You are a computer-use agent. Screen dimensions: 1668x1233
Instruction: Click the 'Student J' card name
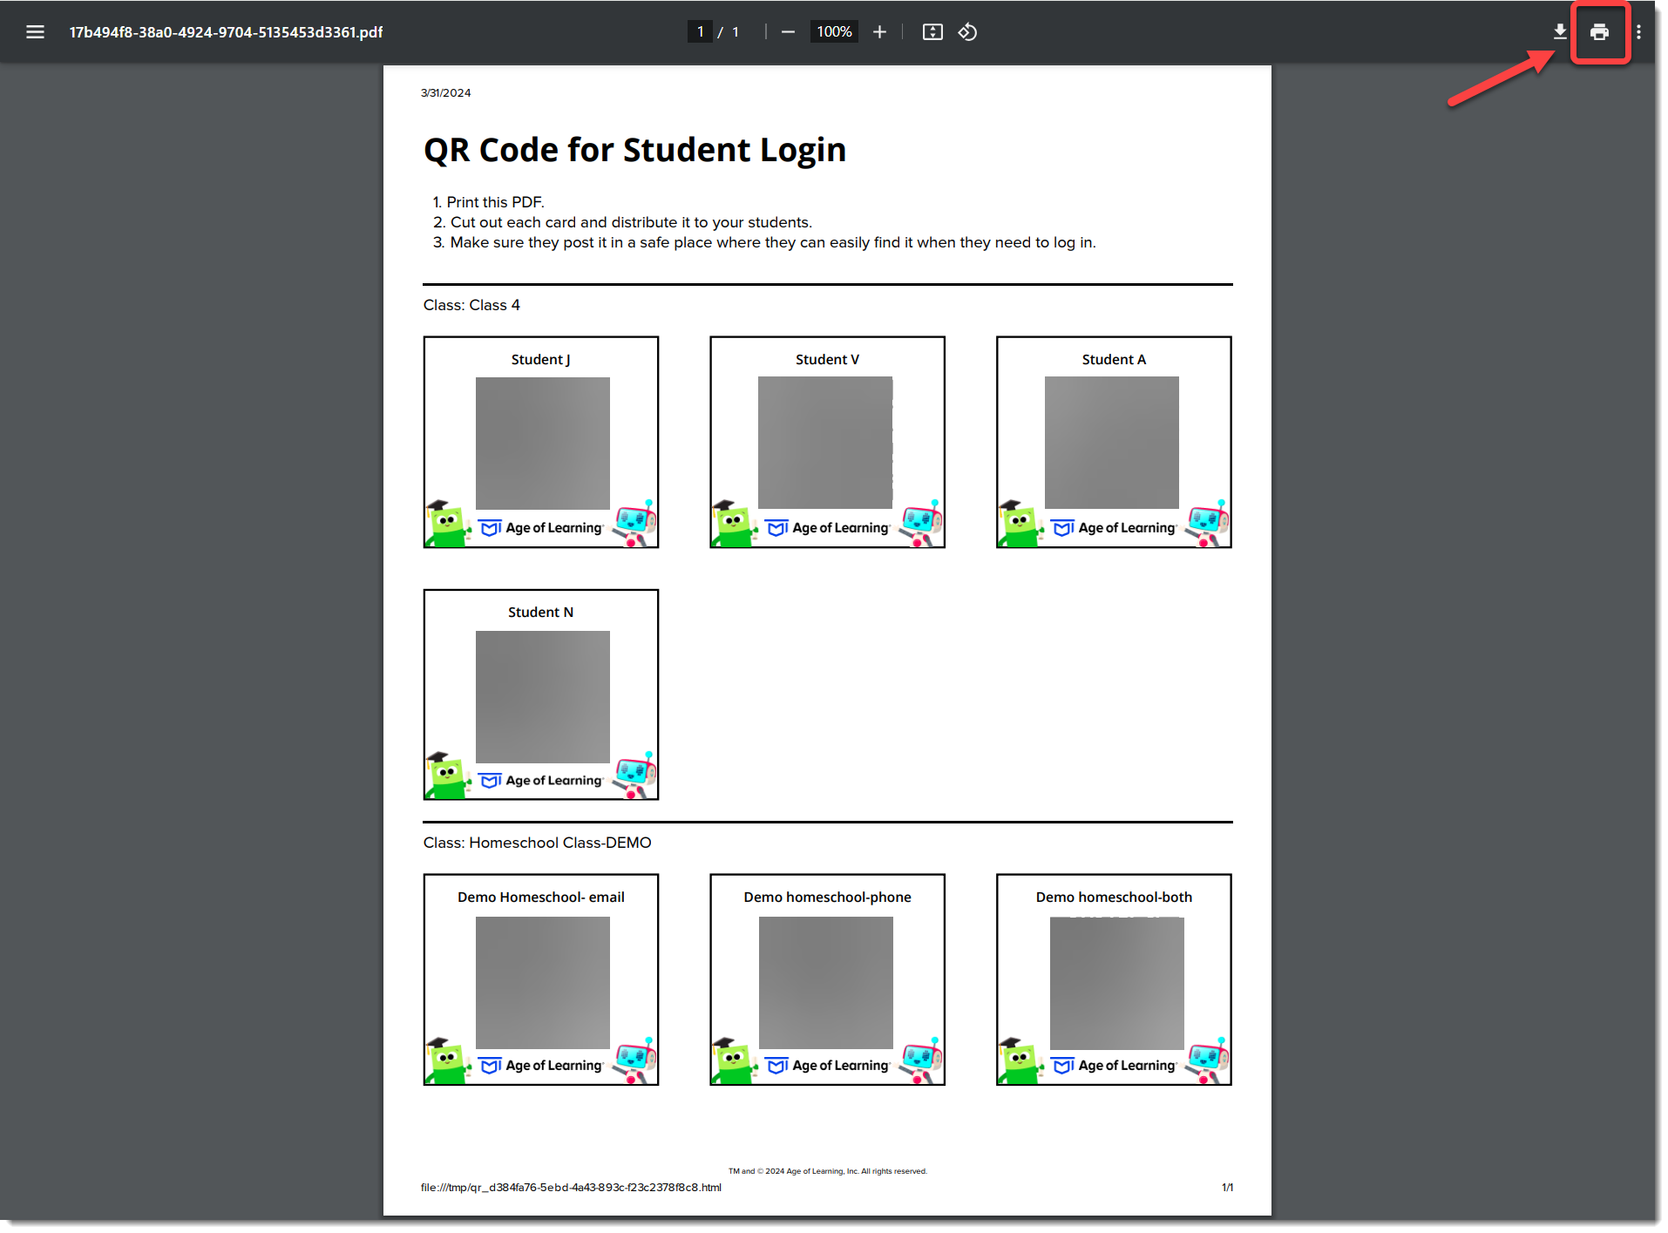pyautogui.click(x=540, y=360)
